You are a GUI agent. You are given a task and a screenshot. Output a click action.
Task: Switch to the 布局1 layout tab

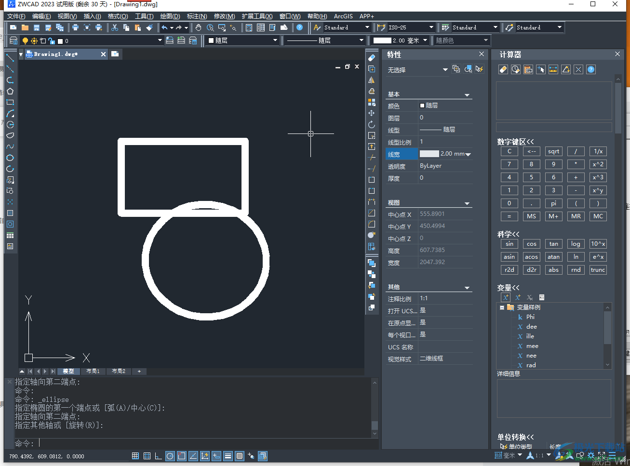click(x=93, y=372)
